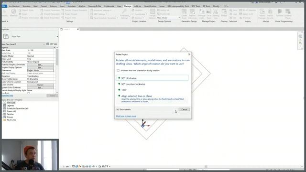
Task: Click Explore Outcomes icon
Action: pyautogui.click(x=192, y=14)
